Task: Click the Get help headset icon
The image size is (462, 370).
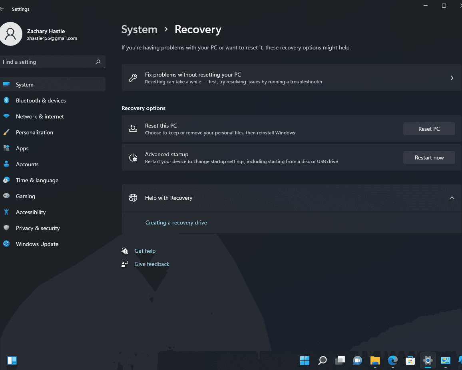Action: click(125, 251)
